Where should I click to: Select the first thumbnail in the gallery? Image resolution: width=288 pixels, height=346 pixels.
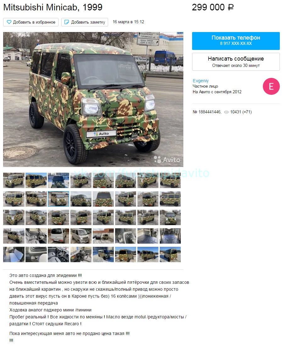click(x=14, y=180)
